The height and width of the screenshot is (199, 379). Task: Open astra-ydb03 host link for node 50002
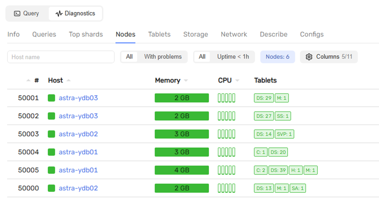pyautogui.click(x=78, y=116)
